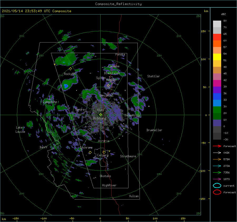This screenshot has height=222, width=237.
Task: Click the Strathmore label
Action: [x=128, y=156]
